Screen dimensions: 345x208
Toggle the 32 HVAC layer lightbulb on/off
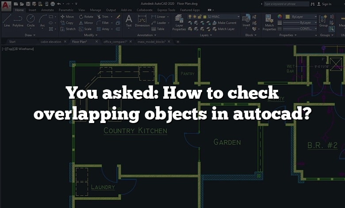[191, 17]
